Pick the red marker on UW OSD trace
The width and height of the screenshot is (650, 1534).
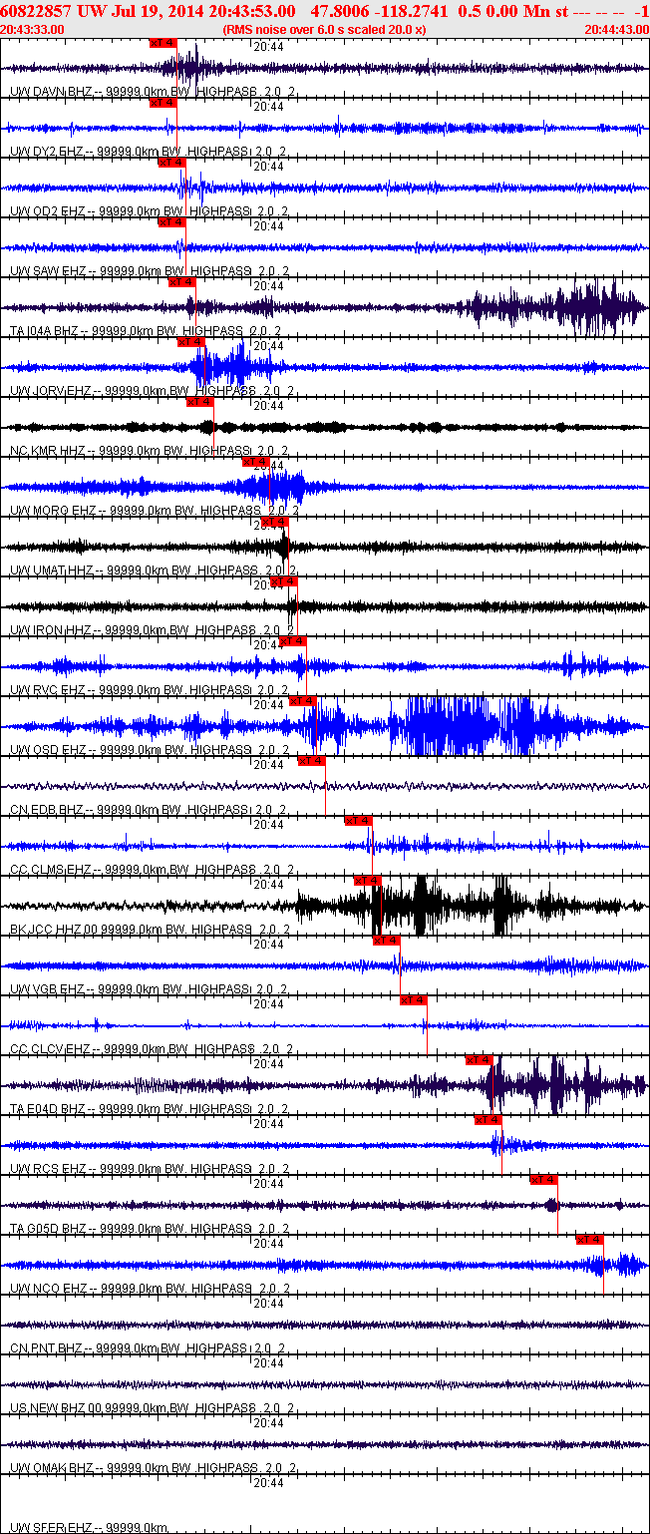pos(302,701)
